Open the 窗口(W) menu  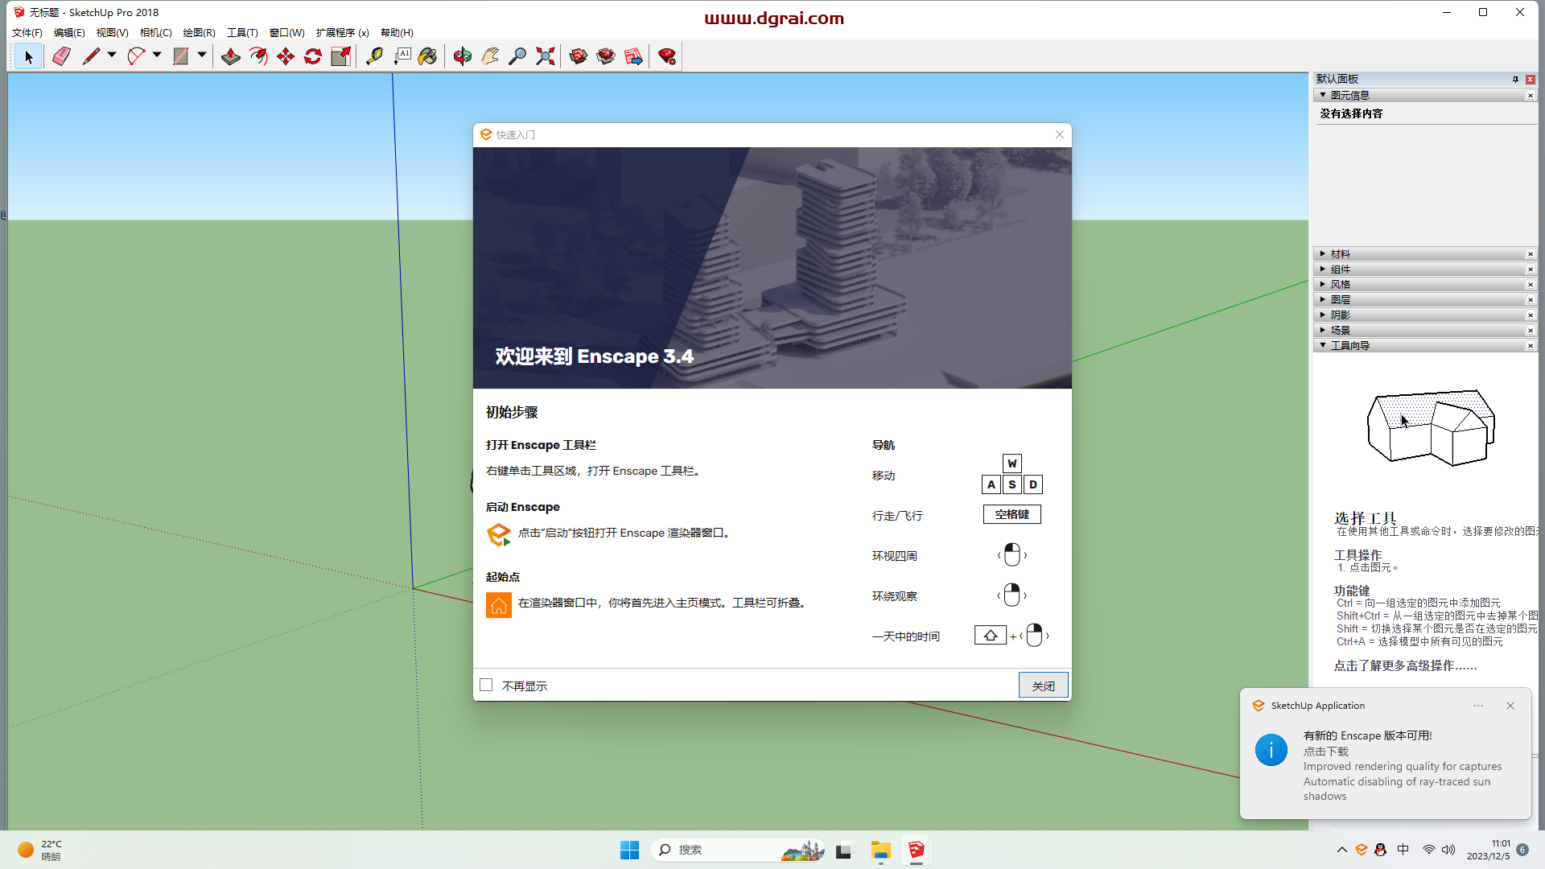tap(286, 33)
